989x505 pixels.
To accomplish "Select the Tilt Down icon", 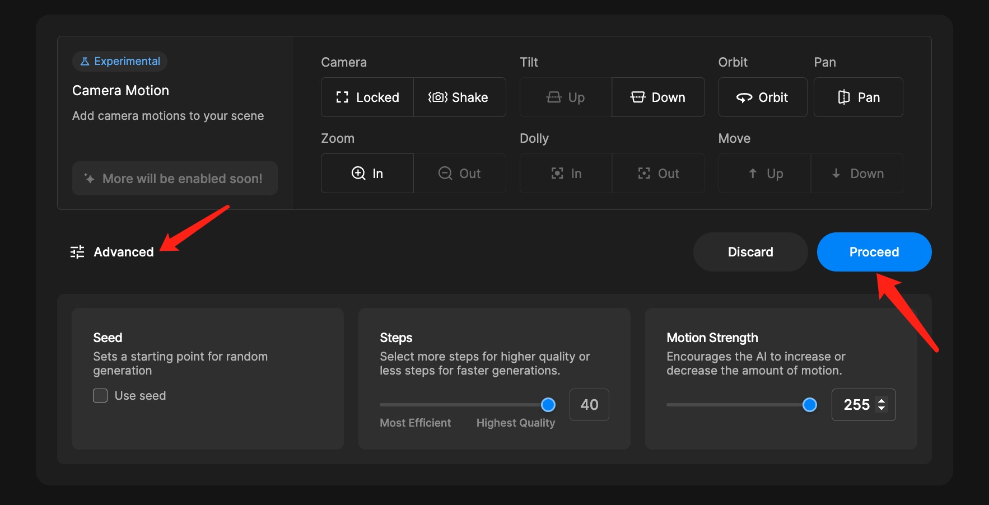I will [638, 97].
